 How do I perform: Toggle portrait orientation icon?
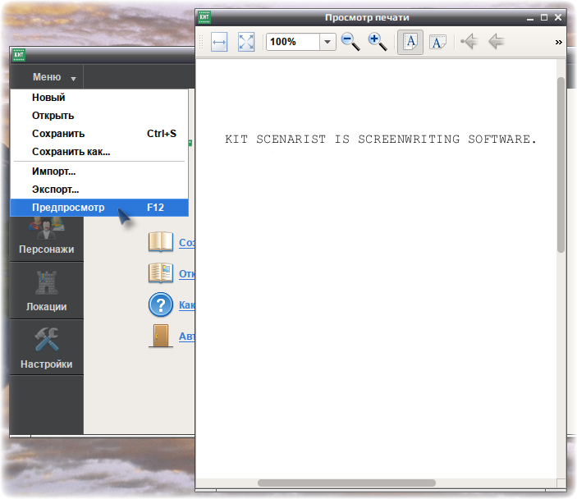tap(410, 42)
